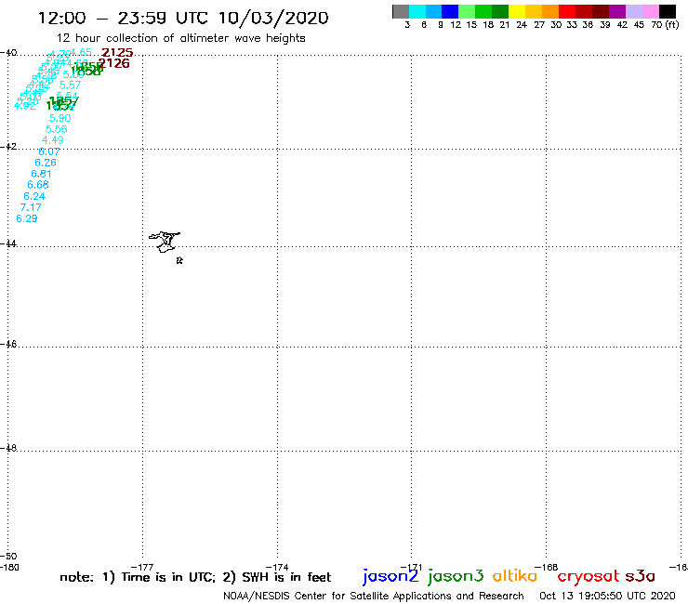Click wave height value 4.49
Viewport: 688px width, 604px height.
pyautogui.click(x=53, y=140)
